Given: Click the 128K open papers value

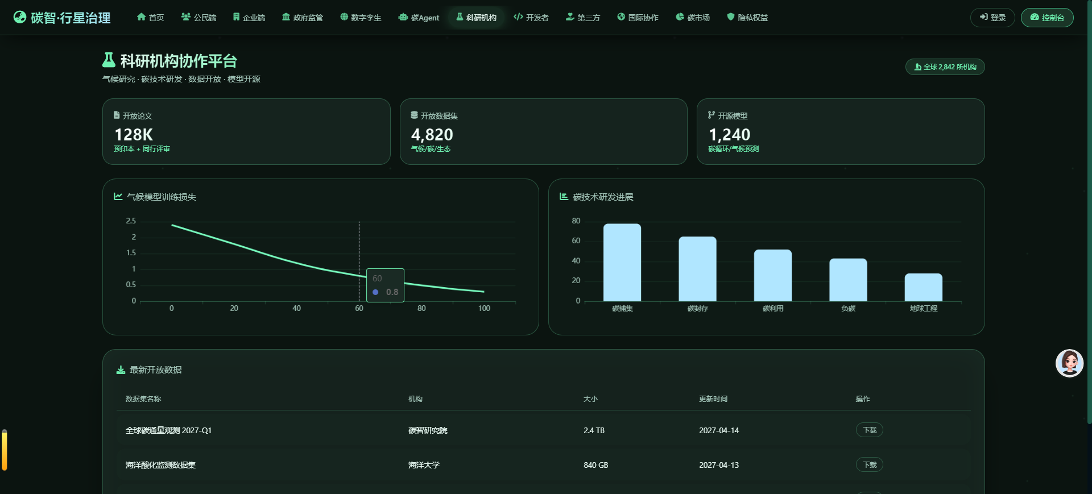Looking at the screenshot, I should pos(134,135).
